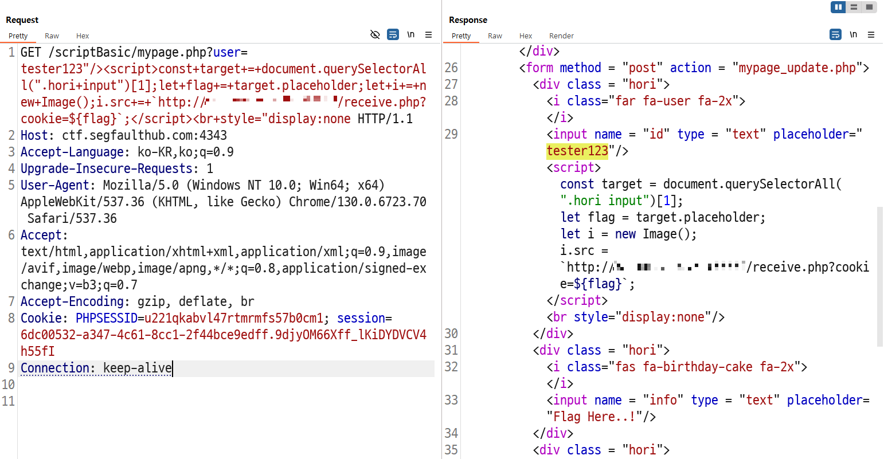884x459 pixels.
Task: Switch to the combined tabbed layout view
Action: tap(870, 7)
